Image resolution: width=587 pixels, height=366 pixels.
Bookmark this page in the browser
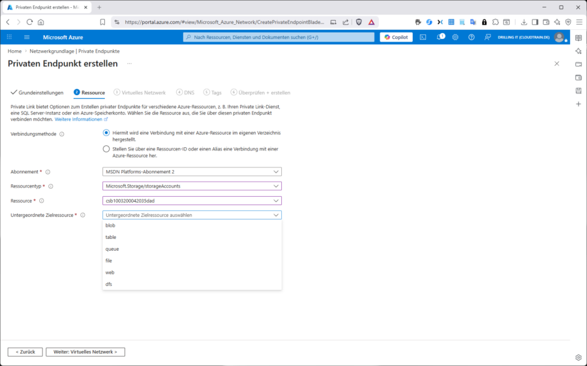click(x=102, y=22)
